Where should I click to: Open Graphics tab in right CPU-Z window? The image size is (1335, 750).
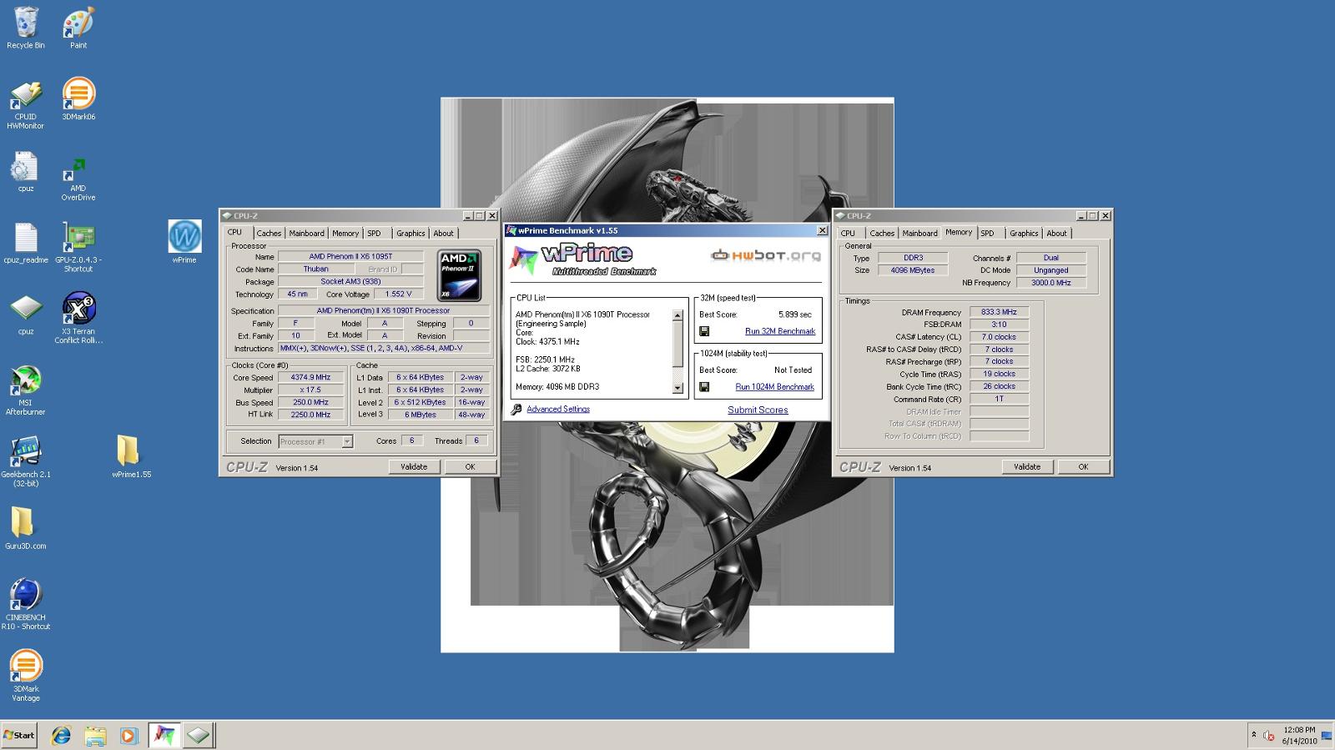pos(1024,234)
